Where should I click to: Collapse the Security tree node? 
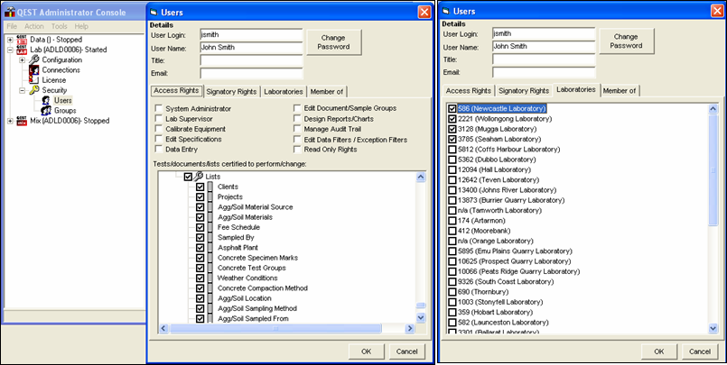22,90
